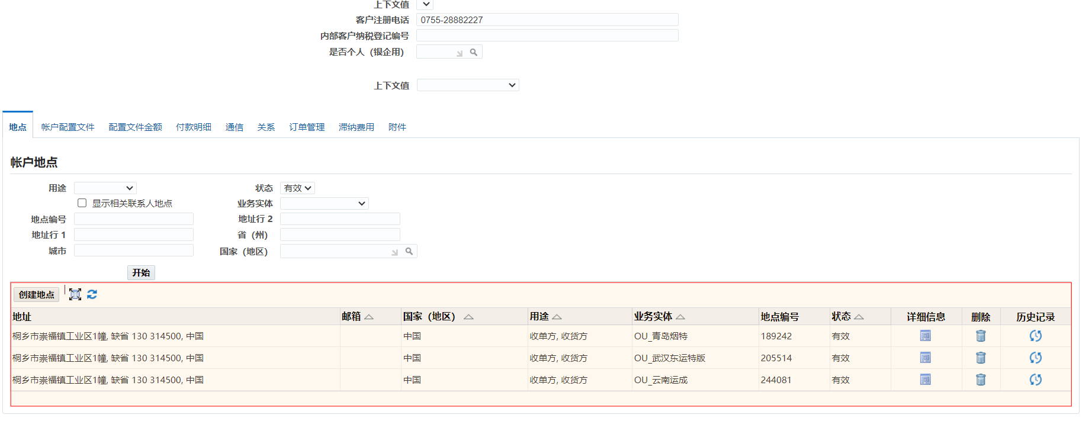This screenshot has height=424, width=1092.
Task: Click into the 地点编号 input field
Action: [x=134, y=219]
